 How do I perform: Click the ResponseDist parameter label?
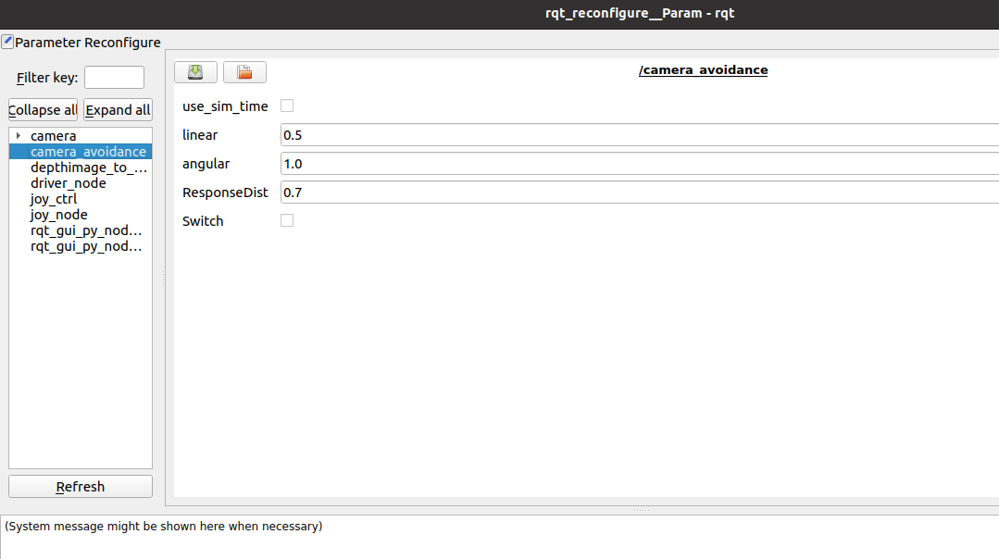pyautogui.click(x=225, y=193)
